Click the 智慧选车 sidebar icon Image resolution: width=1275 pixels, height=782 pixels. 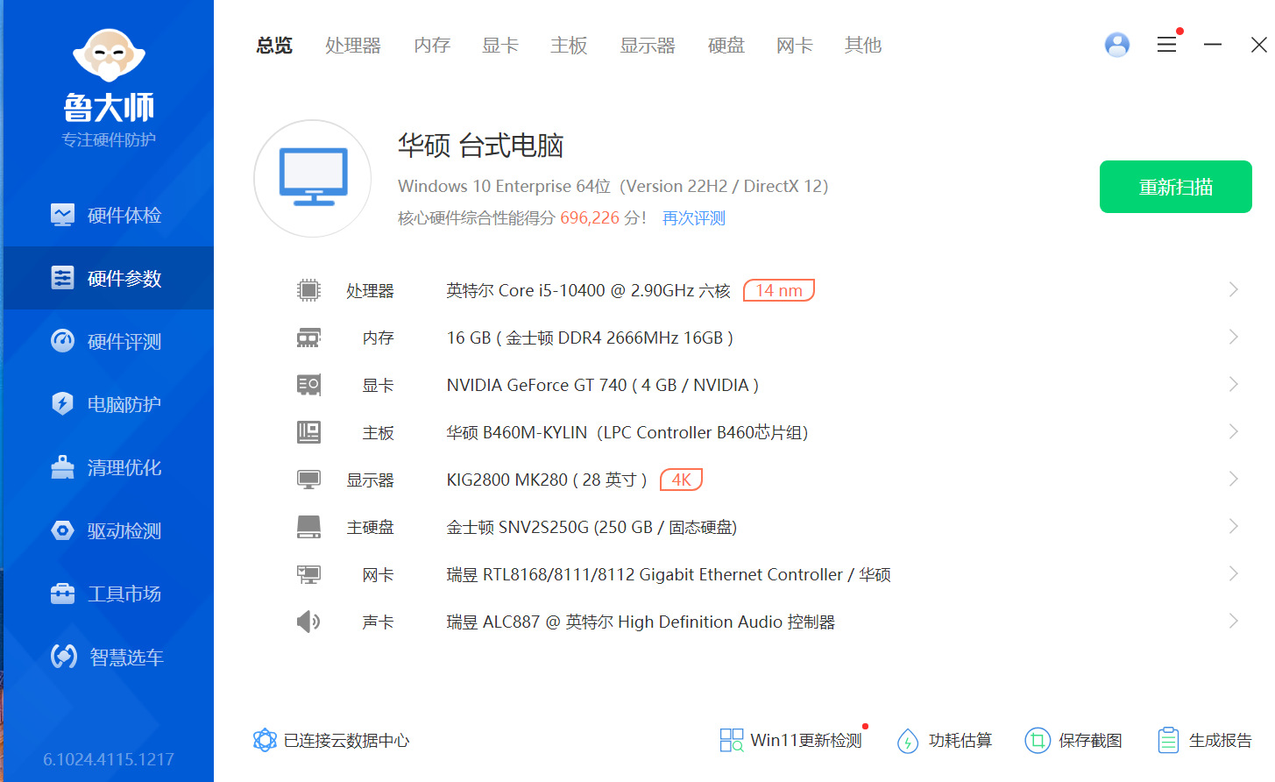point(63,657)
